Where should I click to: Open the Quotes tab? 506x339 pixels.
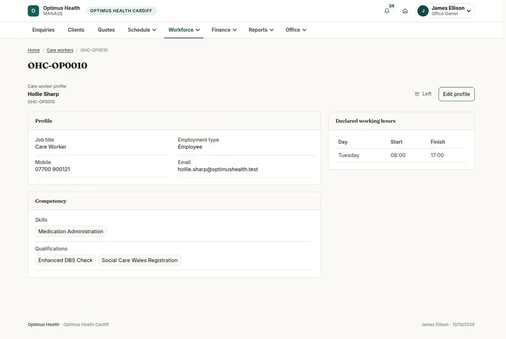click(x=106, y=30)
